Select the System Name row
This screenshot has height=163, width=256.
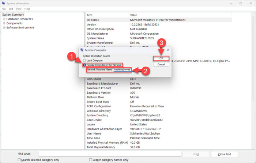point(159,38)
